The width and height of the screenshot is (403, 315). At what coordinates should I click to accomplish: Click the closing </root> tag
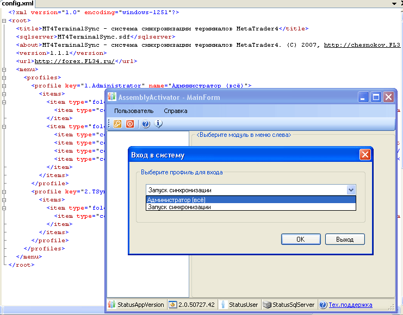[21, 265]
